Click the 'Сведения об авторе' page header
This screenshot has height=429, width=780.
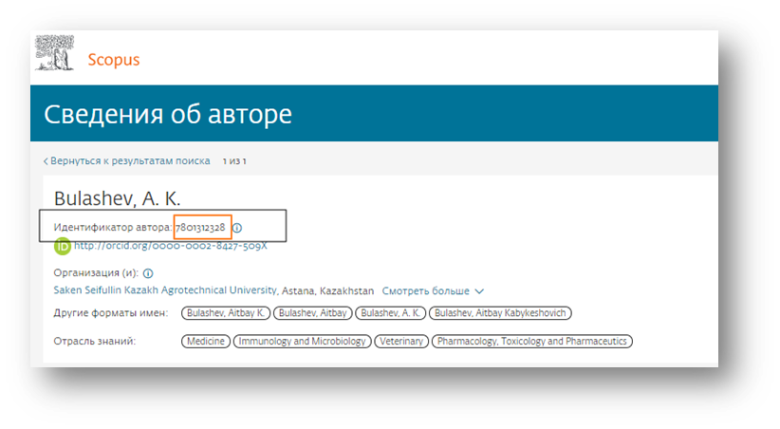click(x=168, y=116)
